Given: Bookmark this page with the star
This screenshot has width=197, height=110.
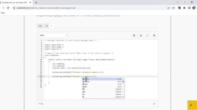Looking at the screenshot, I should point(173,8).
